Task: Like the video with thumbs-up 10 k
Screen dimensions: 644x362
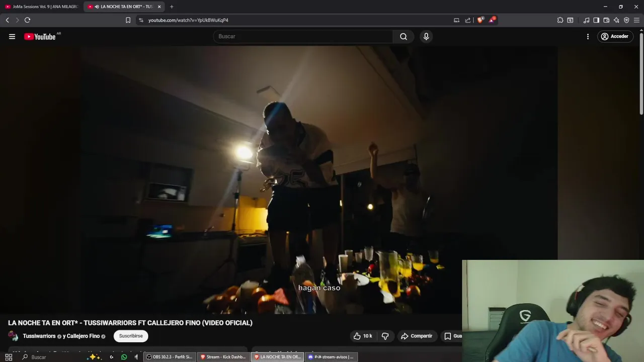Action: pos(363,336)
